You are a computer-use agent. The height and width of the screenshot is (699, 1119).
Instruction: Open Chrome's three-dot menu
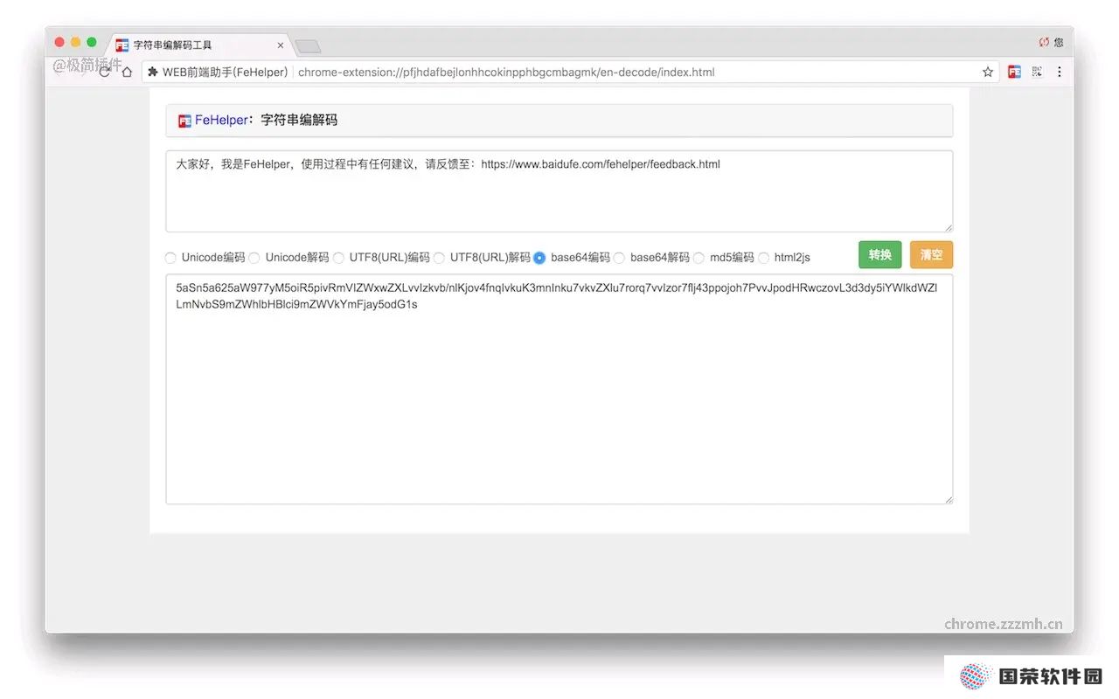click(x=1060, y=72)
